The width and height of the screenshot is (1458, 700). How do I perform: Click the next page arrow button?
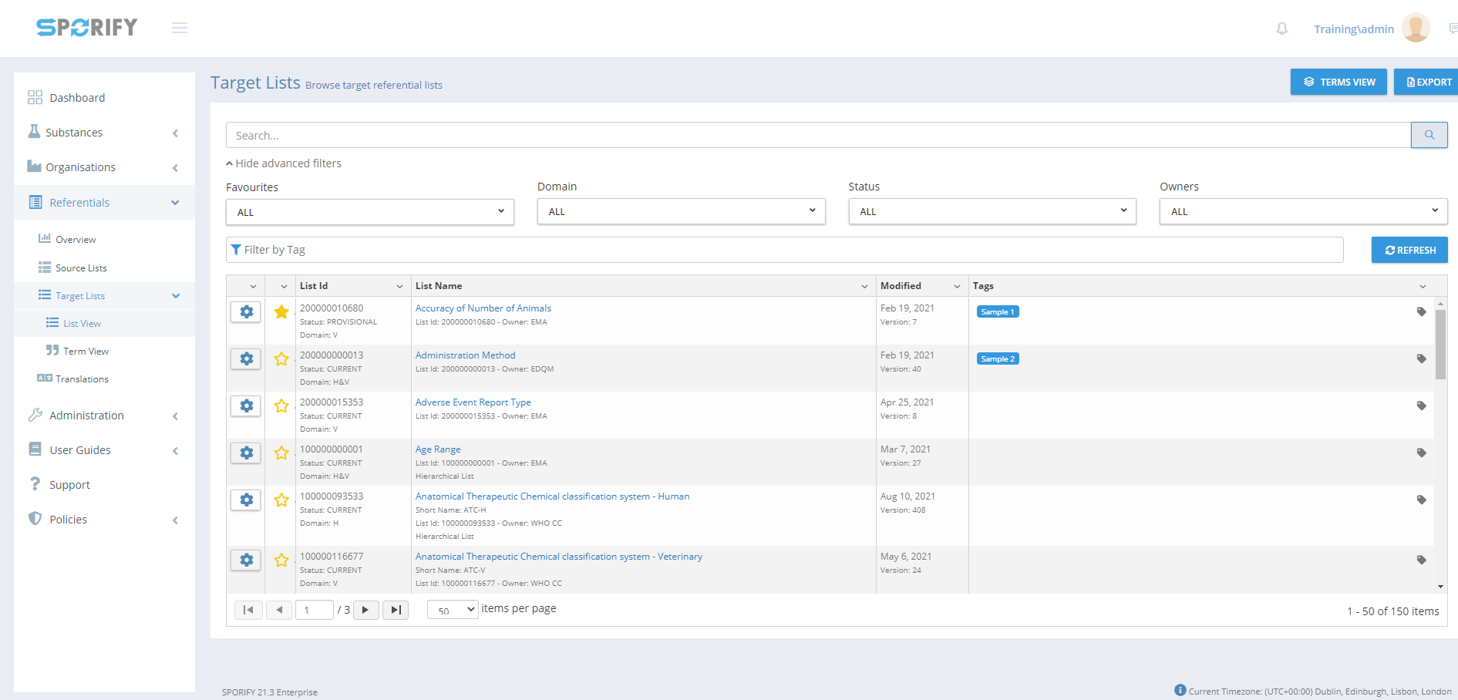[x=365, y=610]
